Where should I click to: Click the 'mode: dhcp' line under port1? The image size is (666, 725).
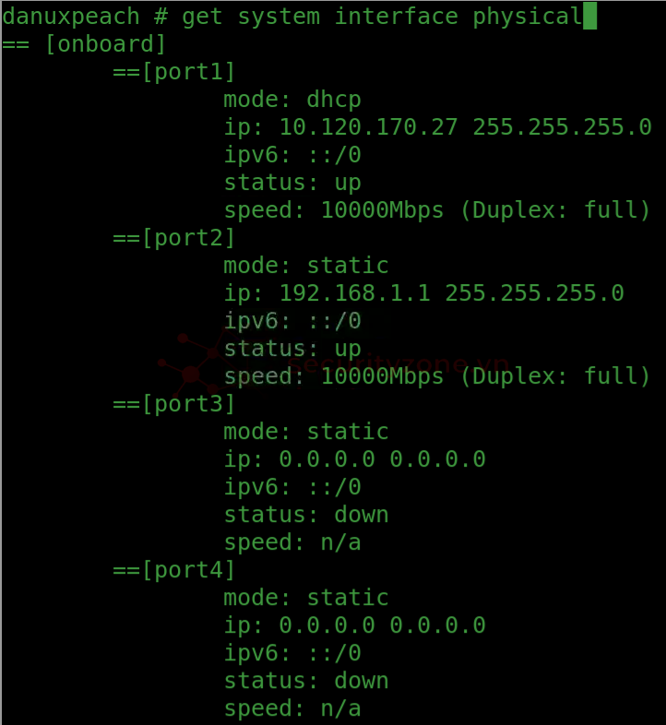(x=292, y=100)
